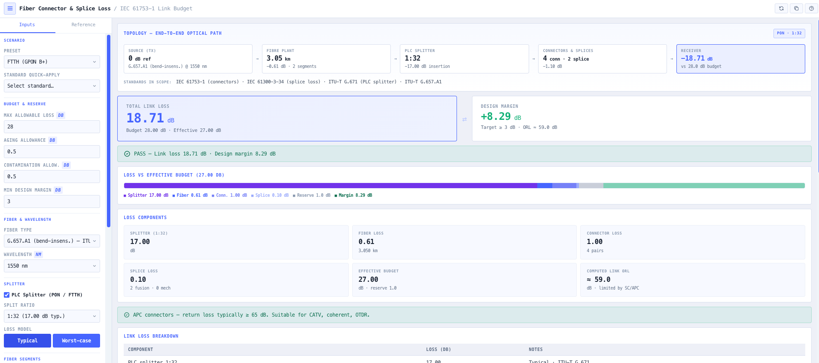This screenshot has width=819, height=363.
Task: Select the Receiver topology card
Action: [741, 59]
